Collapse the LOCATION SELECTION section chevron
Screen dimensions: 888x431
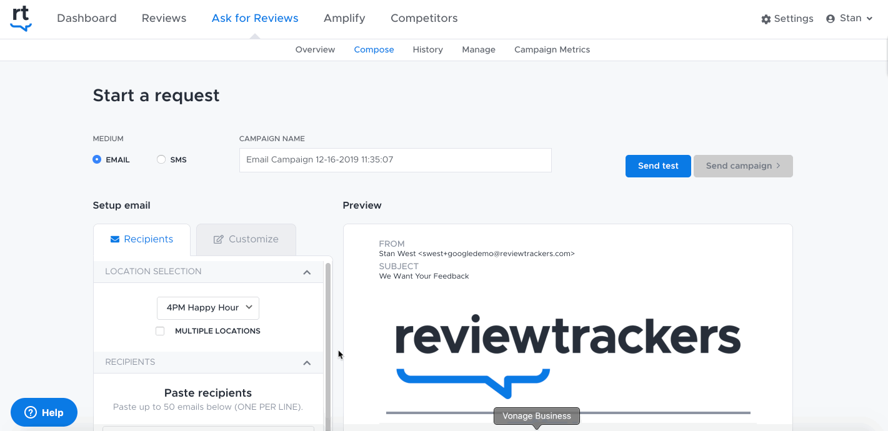(307, 272)
